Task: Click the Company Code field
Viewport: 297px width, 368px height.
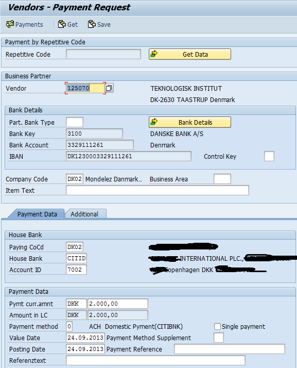Action: pos(75,179)
